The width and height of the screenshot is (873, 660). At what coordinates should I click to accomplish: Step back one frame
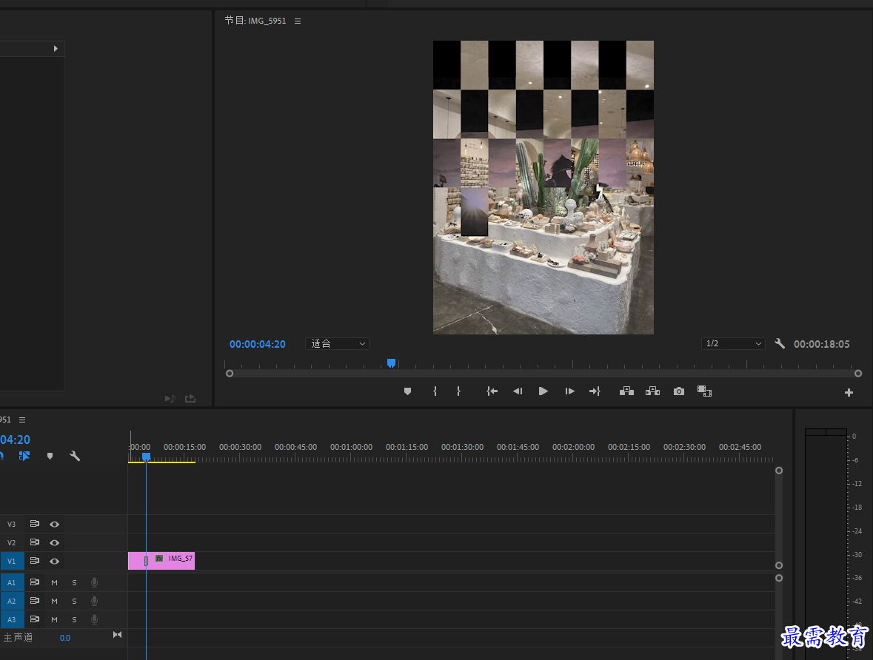pyautogui.click(x=518, y=391)
